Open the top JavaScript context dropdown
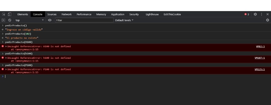The image size is (271, 105). 29,20
